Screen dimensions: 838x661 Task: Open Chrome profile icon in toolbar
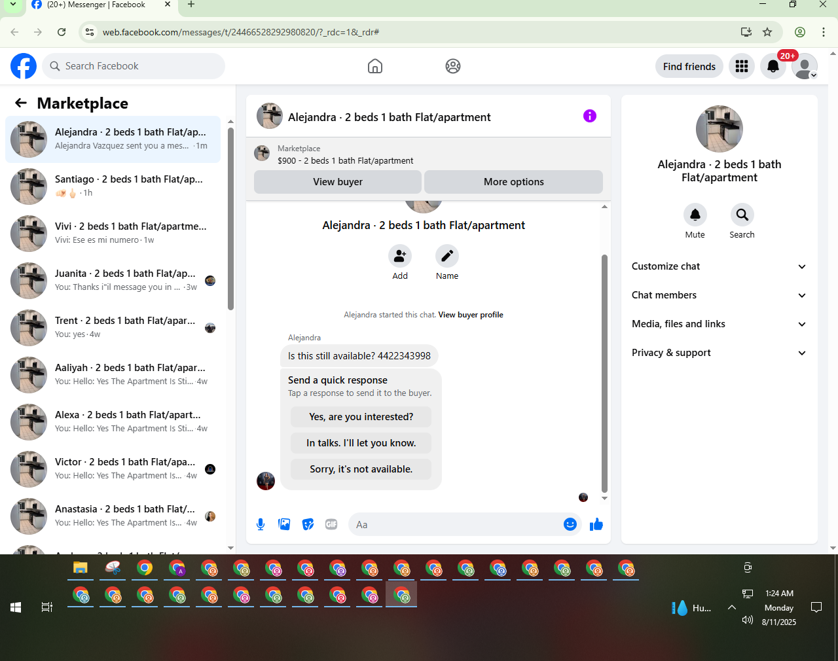(x=800, y=32)
